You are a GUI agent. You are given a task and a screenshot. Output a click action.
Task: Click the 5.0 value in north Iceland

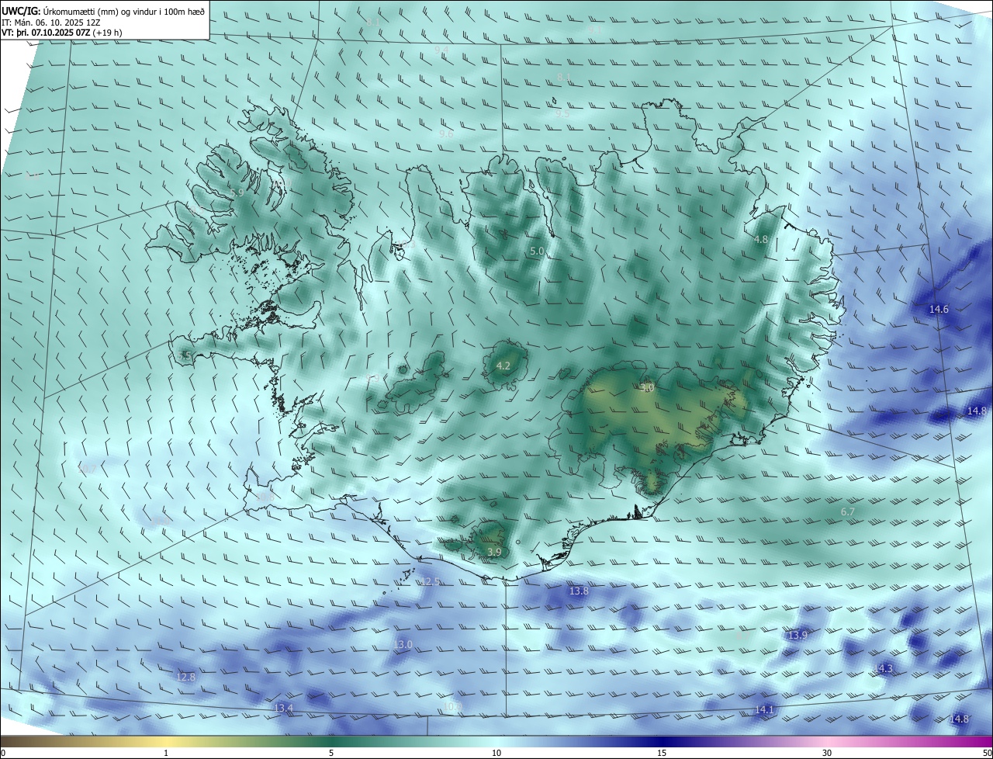tap(537, 251)
